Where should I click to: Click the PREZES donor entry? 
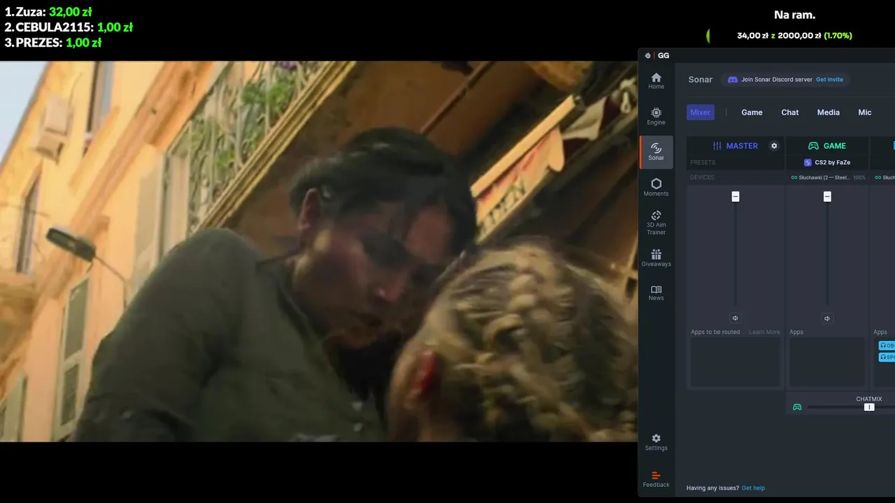click(53, 43)
